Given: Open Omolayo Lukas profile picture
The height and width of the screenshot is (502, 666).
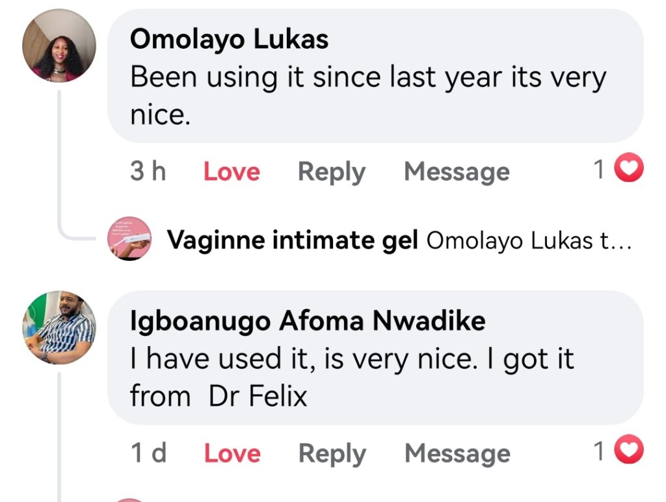Looking at the screenshot, I should [59, 46].
